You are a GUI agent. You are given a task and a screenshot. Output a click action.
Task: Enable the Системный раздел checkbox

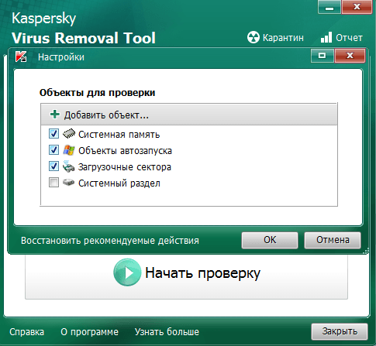[53, 183]
